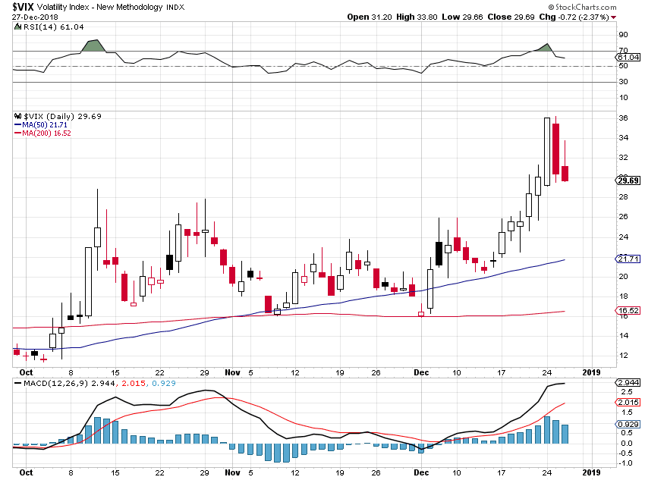645x480 pixels.
Task: Click the 36 label on price axis
Action: 623,118
